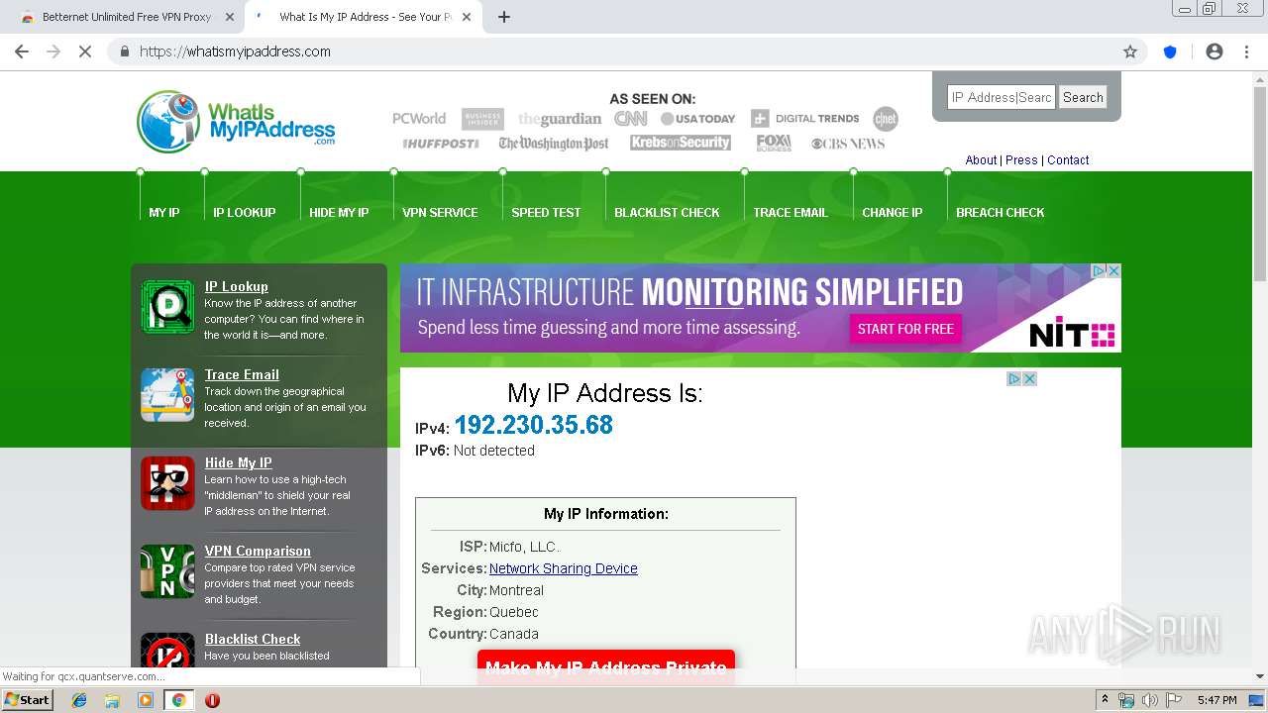This screenshot has height=713, width=1268.
Task: Close the What Is My IP Address tab
Action: [467, 17]
